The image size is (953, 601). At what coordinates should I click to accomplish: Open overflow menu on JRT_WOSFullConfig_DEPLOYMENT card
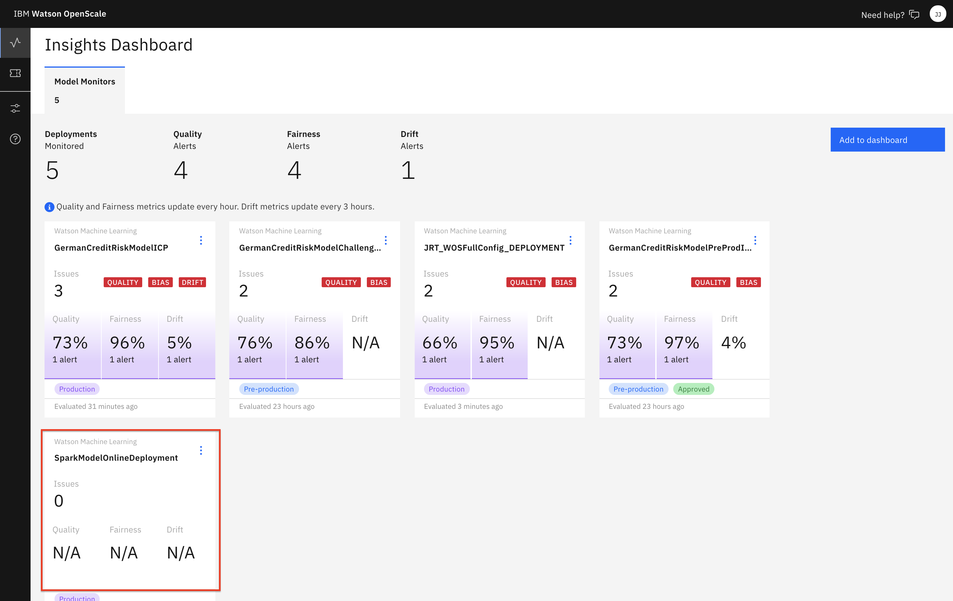(x=571, y=240)
